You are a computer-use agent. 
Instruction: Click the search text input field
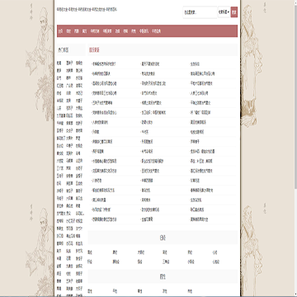(x=200, y=12)
